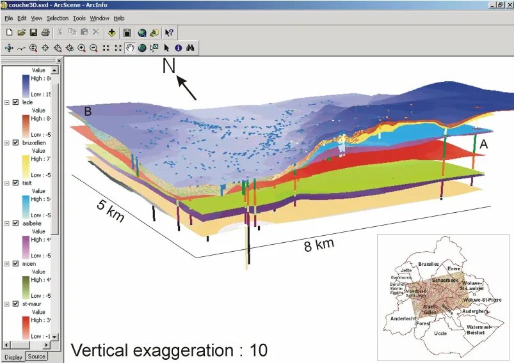
Task: Print the scene
Action: 45,33
